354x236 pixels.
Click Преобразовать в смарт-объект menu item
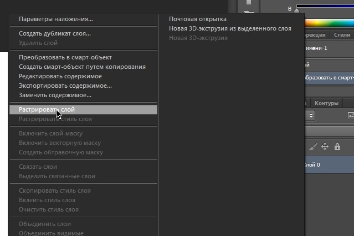point(65,58)
